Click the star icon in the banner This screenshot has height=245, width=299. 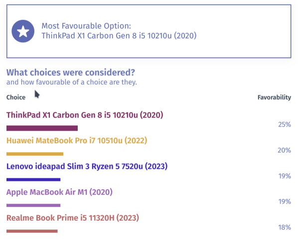23,31
